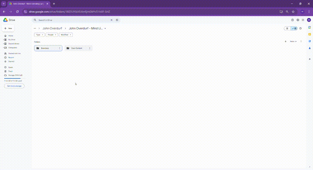Open Starred items
This screenshot has width=313, height=170.
(x=11, y=61)
